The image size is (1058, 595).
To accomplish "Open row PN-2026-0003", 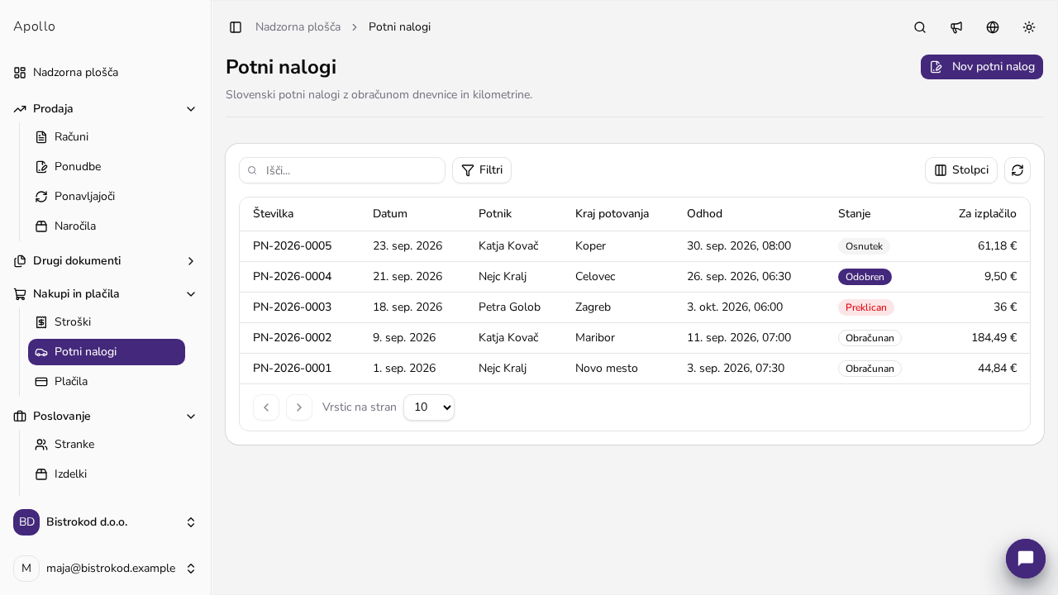I will (635, 307).
